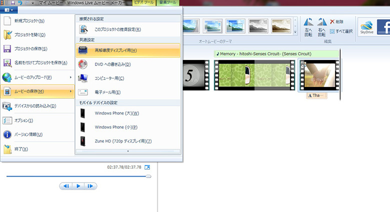Apply the sepia AutoMovie theme
This screenshot has height=212, width=390.
point(281,26)
